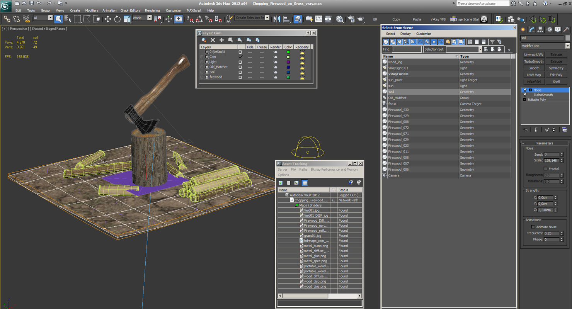Make 0 (default) layer current
572x309 pixels.
point(240,52)
